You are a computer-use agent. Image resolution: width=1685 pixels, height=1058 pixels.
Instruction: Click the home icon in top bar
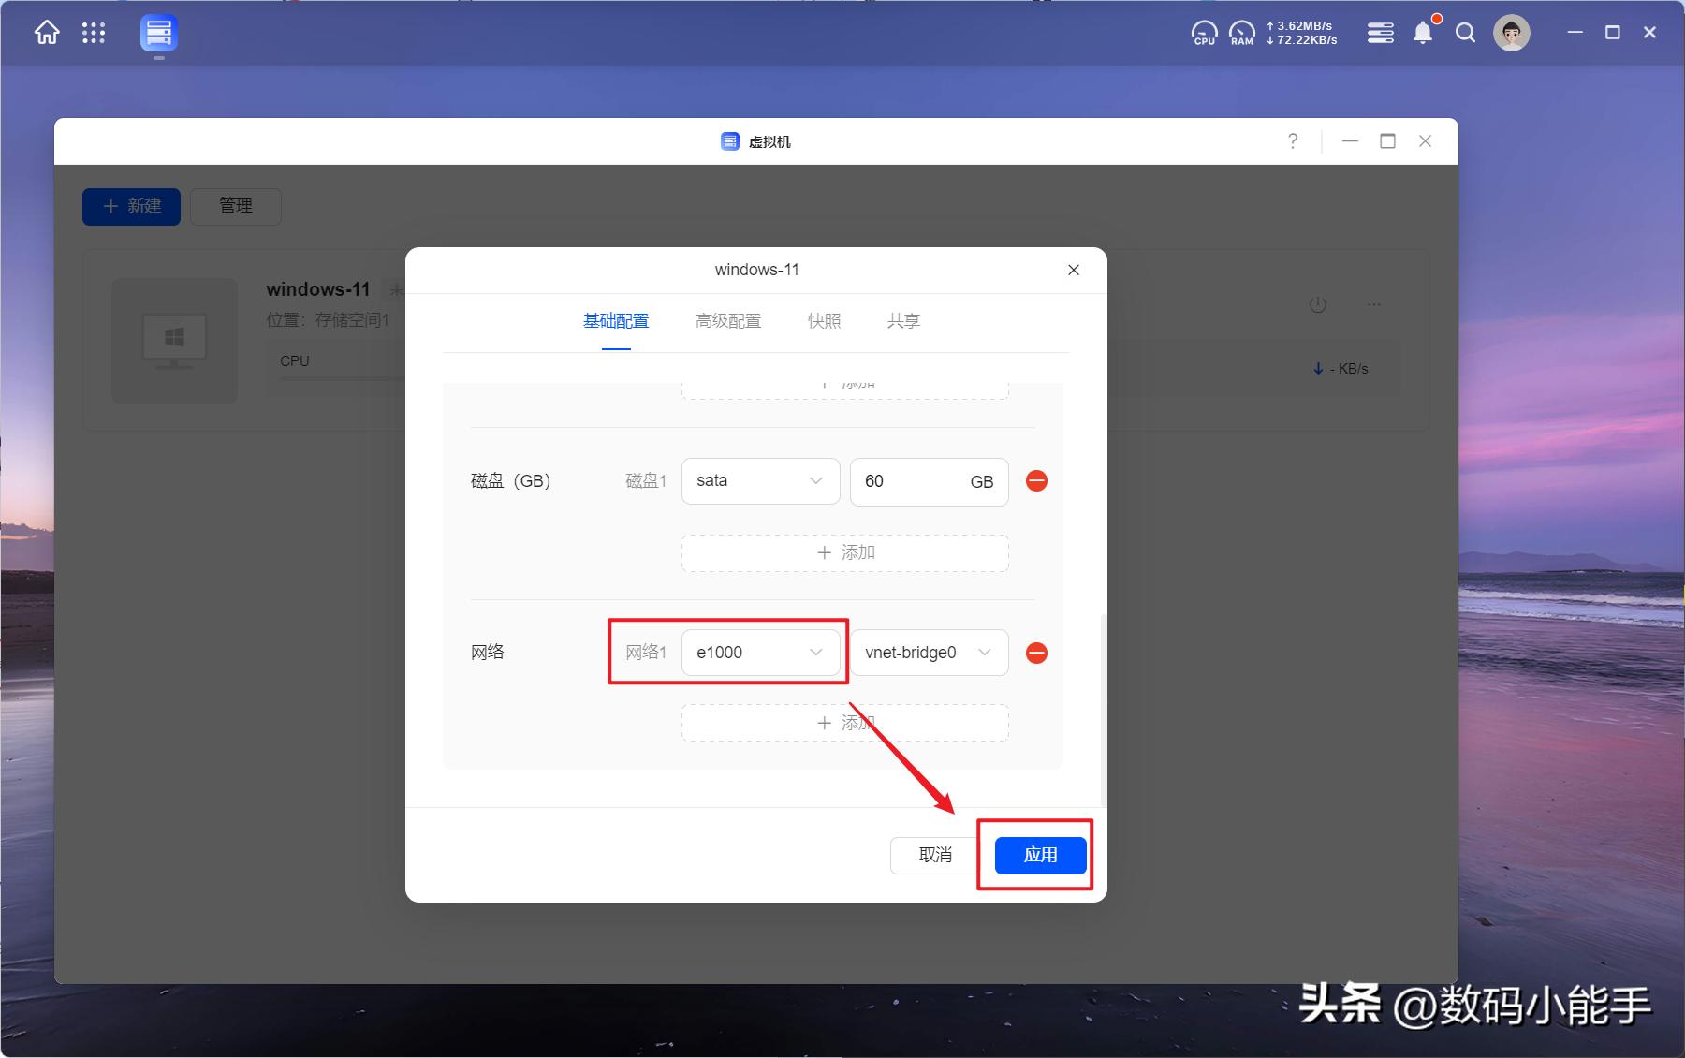(x=47, y=34)
